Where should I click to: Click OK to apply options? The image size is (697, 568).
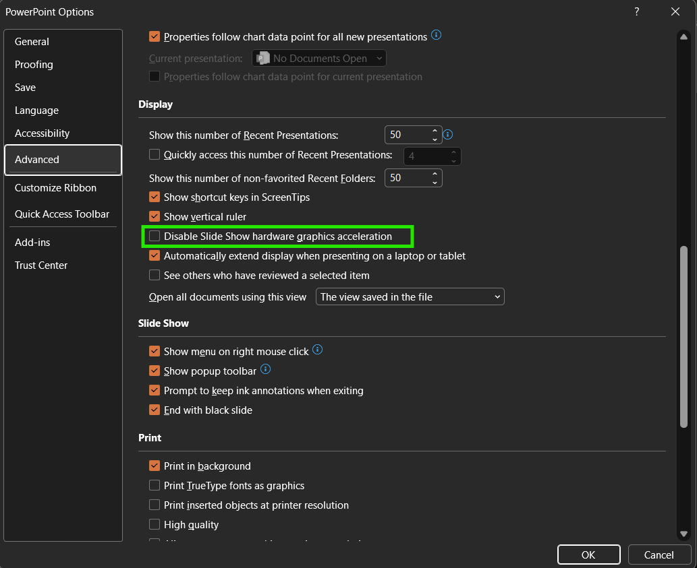pyautogui.click(x=588, y=555)
